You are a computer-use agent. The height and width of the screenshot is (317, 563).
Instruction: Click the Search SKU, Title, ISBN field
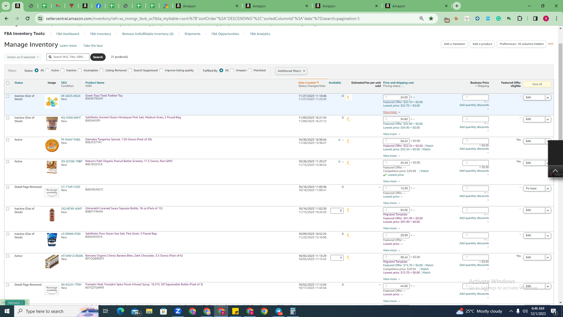pyautogui.click(x=68, y=57)
